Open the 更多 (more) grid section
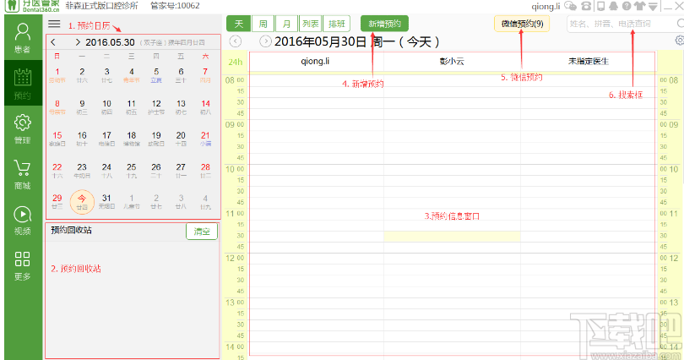684x360 pixels. coord(22,265)
